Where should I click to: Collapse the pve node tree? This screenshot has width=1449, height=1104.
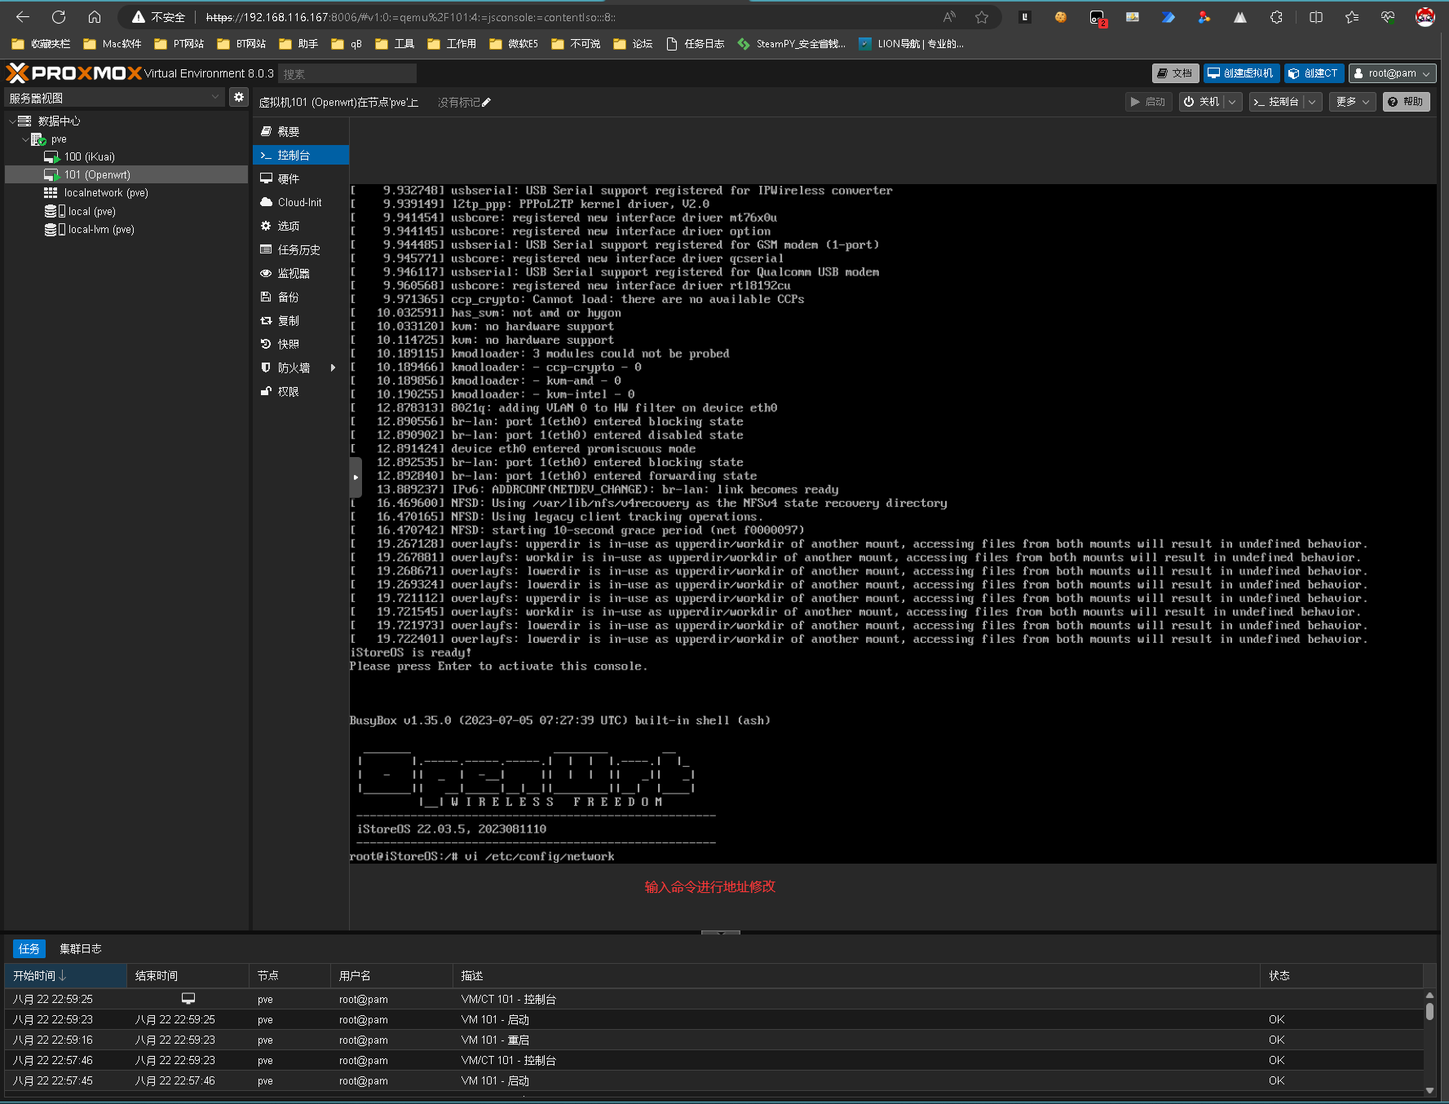click(x=25, y=139)
